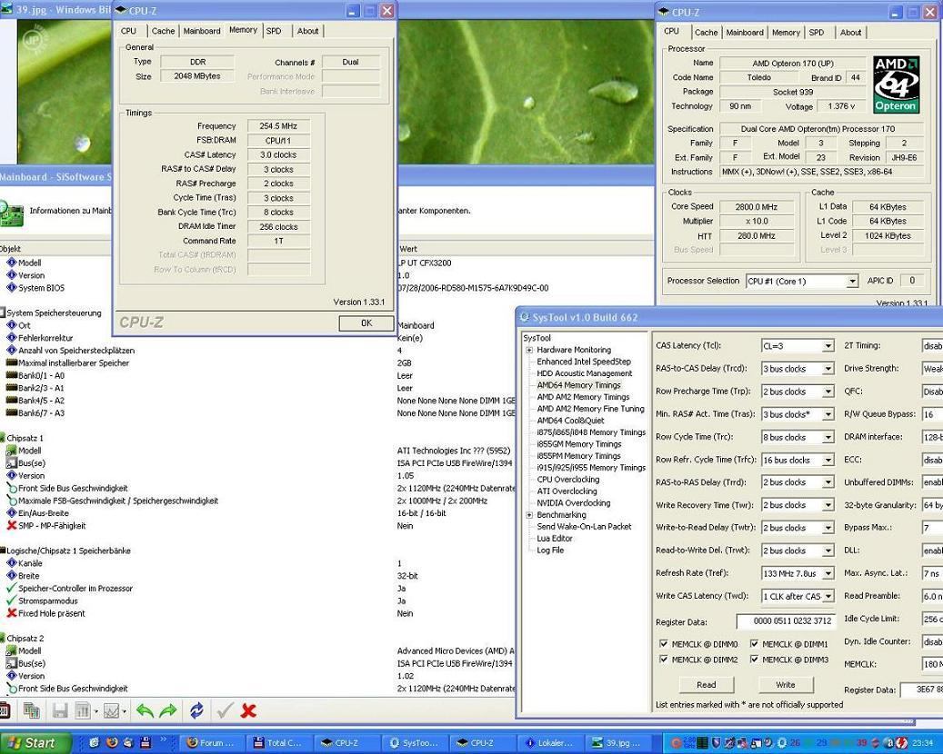Disable the MEMCLK @ DIMM2 checkbox

point(664,660)
